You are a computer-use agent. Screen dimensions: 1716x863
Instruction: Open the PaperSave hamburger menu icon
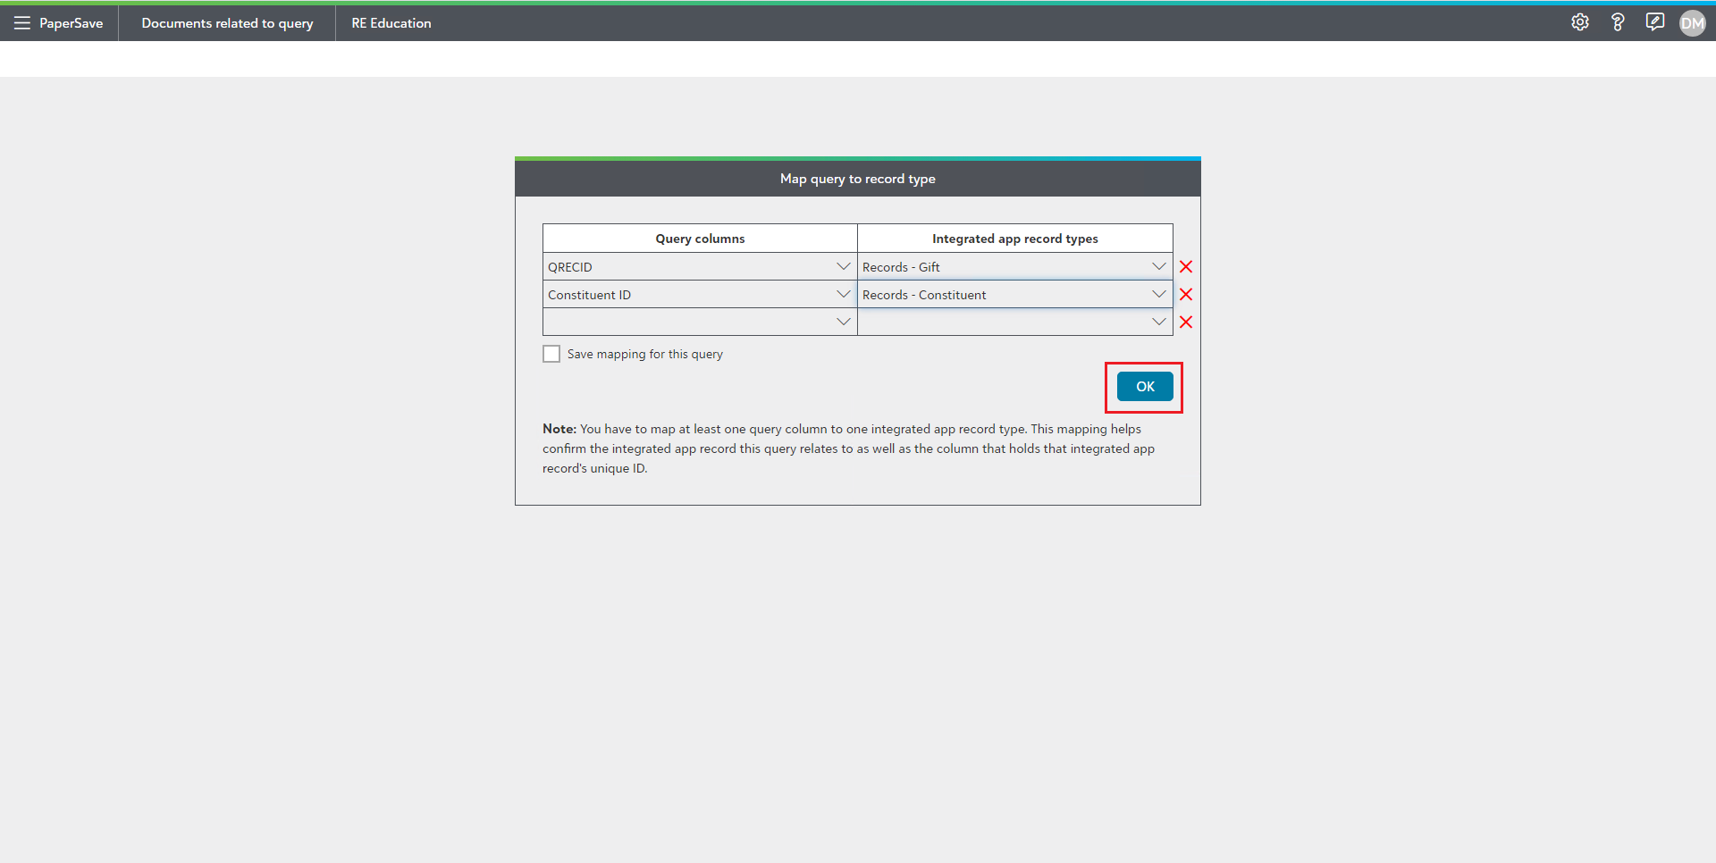[21, 23]
